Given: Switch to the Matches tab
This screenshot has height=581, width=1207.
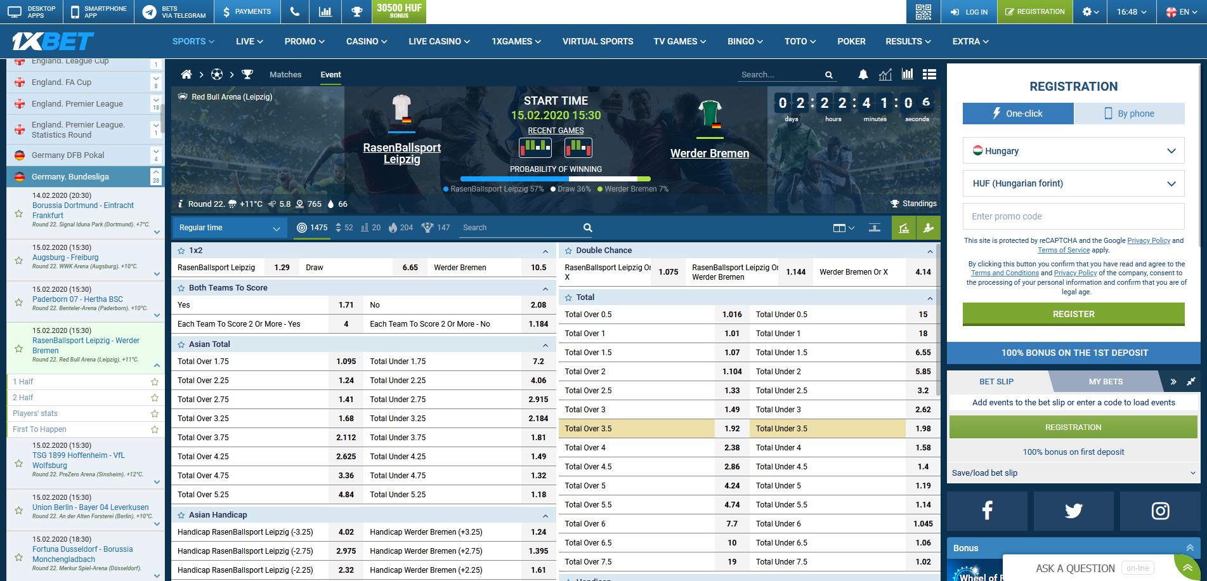Looking at the screenshot, I should pyautogui.click(x=285, y=75).
